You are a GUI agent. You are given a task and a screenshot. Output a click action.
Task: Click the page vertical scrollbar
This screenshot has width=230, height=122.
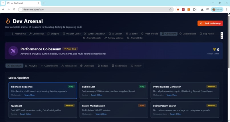229,41
